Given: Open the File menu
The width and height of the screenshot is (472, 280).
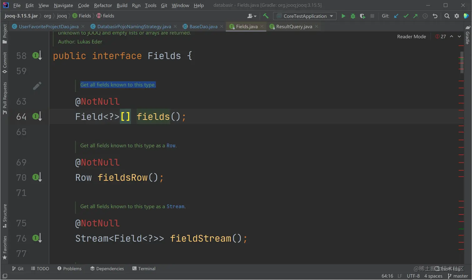Looking at the screenshot, I should coord(17,5).
